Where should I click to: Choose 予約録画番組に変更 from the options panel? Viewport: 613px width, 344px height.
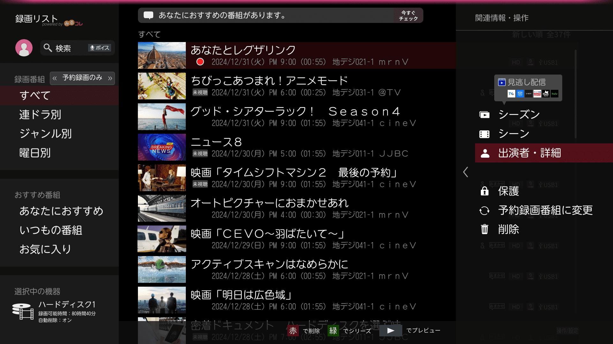(545, 210)
